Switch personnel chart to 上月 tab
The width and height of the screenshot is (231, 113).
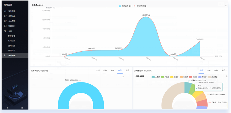tap(127, 70)
